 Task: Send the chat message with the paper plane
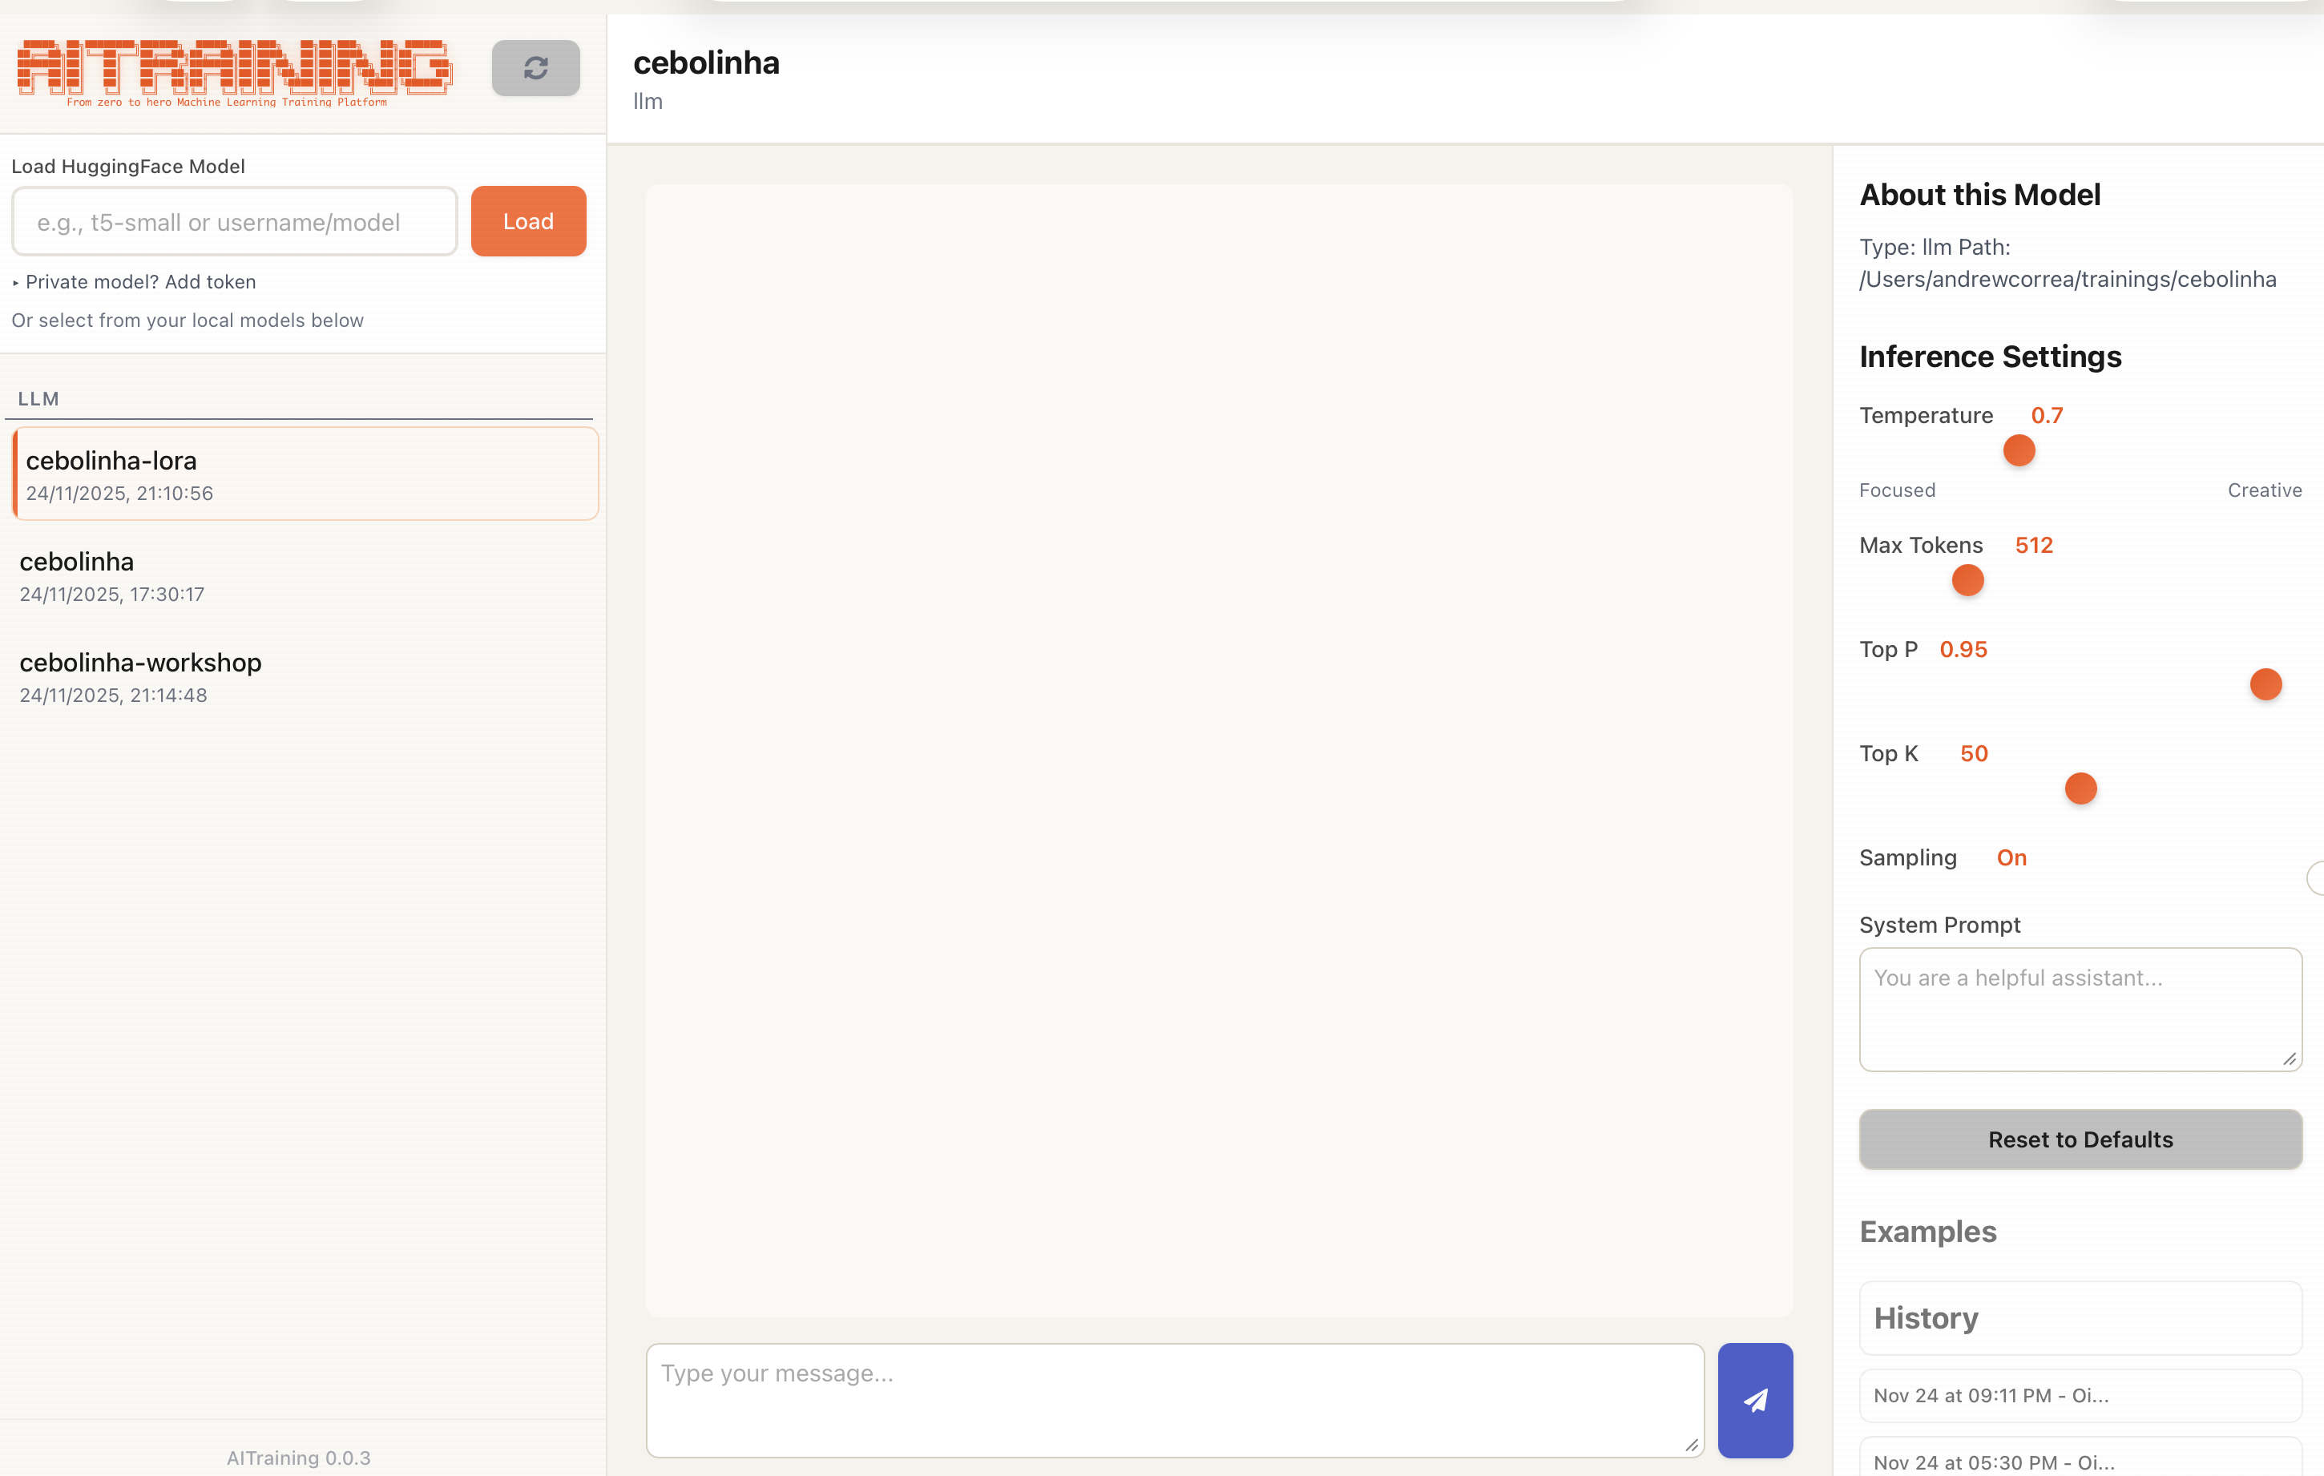coord(1754,1400)
